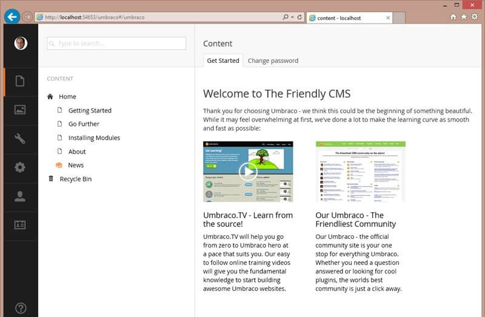Open the browser Home icon
Image resolution: width=485 pixels, height=317 pixels.
point(453,17)
